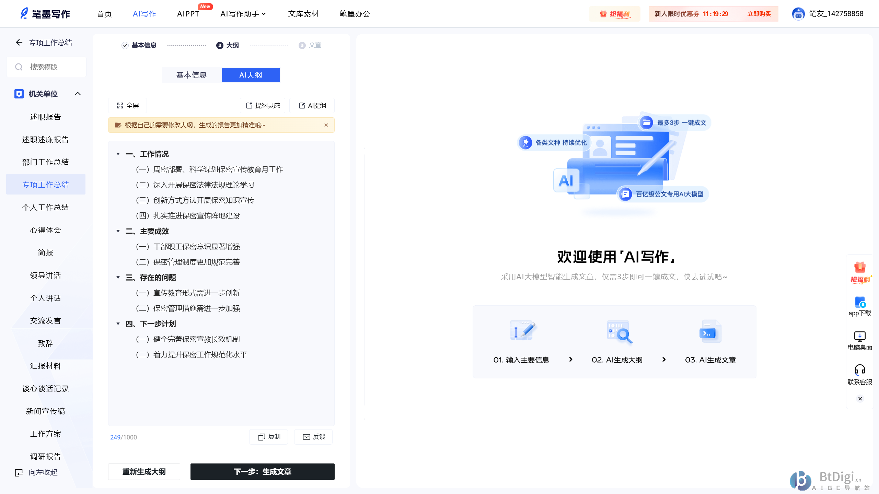879x494 pixels.
Task: Open the AI写作助手 dropdown
Action: click(x=243, y=14)
